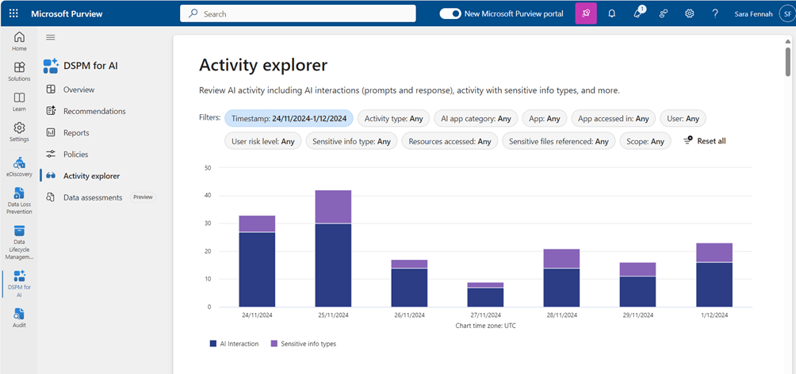Click the Reset all filters button
The width and height of the screenshot is (796, 374).
point(705,141)
